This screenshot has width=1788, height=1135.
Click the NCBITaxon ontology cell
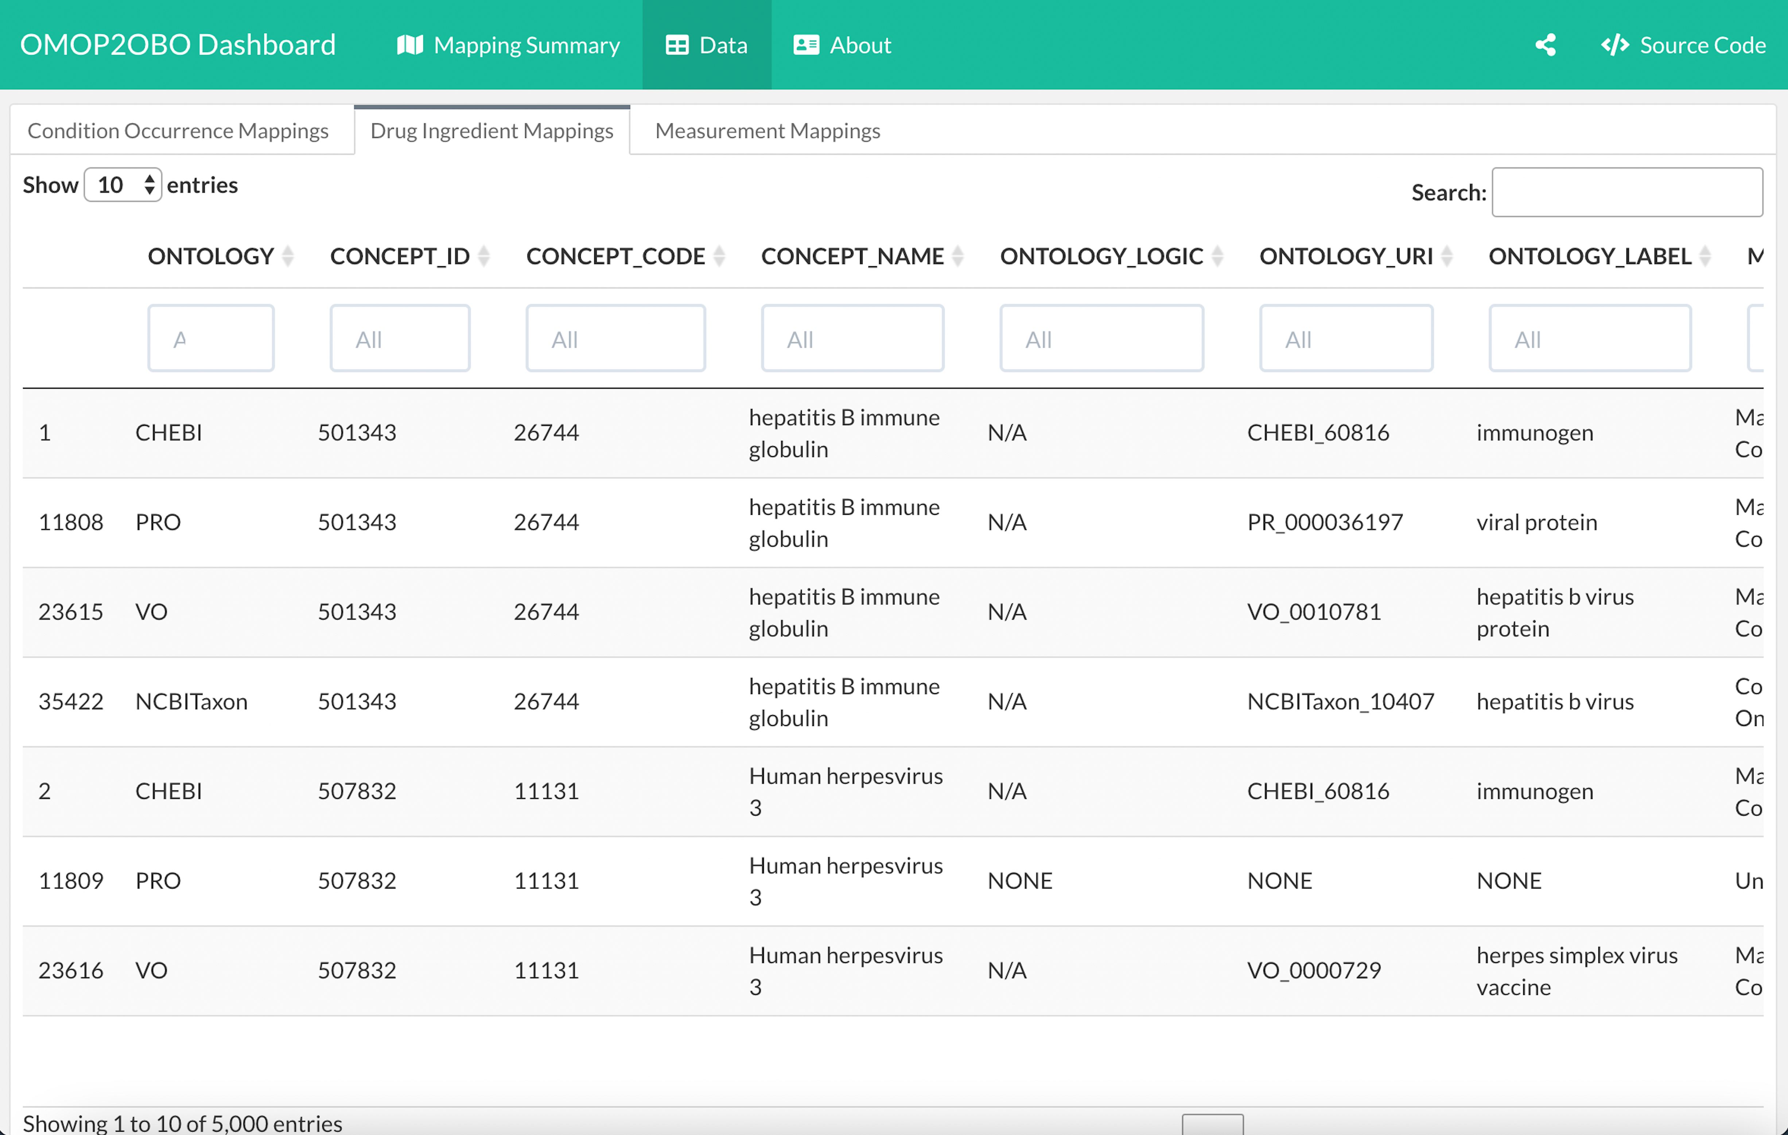[191, 701]
